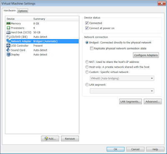Select Sound Card row label
Viewport: 167px width, 154px height.
tap(18, 50)
